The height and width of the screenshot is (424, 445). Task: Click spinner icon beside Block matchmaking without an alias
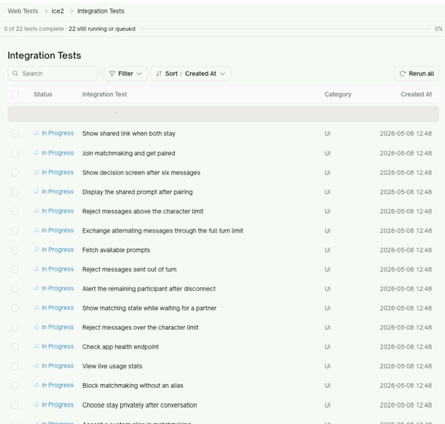coord(36,385)
